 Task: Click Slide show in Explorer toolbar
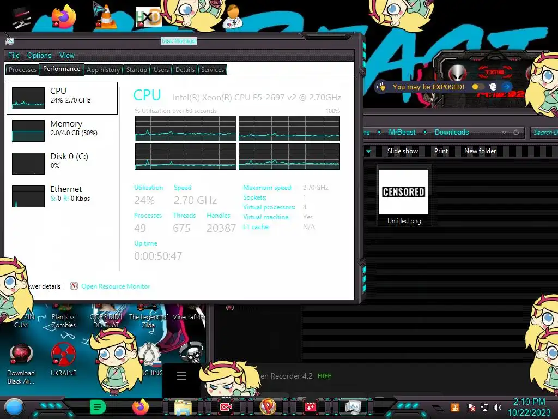click(x=403, y=151)
